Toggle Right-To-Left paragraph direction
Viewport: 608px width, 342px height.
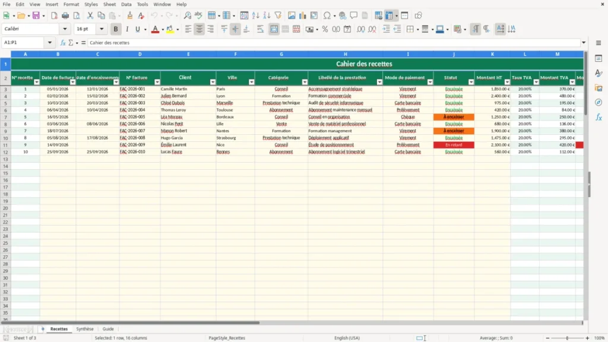(486, 29)
